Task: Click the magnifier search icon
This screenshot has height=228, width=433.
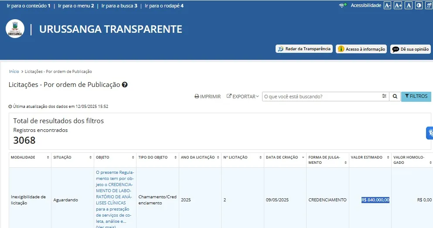Action: pyautogui.click(x=395, y=97)
